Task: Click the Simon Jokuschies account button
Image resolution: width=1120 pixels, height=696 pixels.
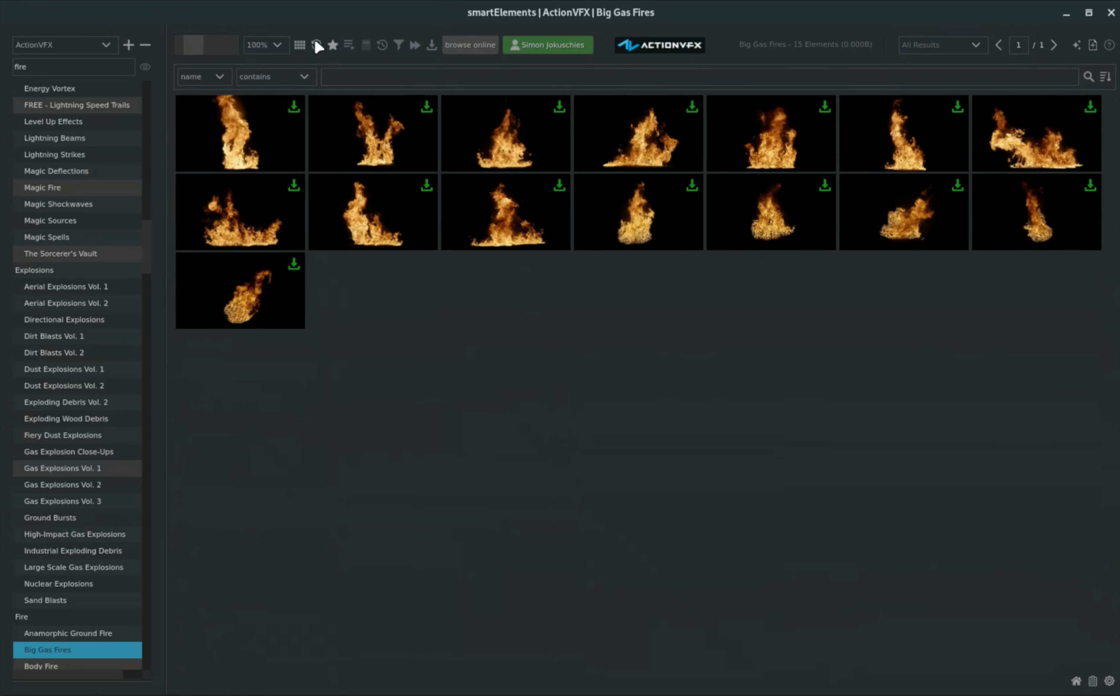Action: click(x=547, y=45)
